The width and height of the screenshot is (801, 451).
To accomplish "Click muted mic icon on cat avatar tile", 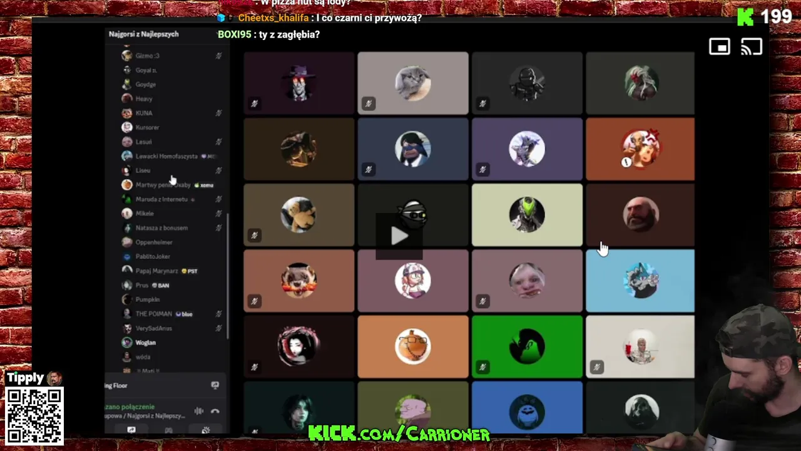I will click(x=368, y=104).
